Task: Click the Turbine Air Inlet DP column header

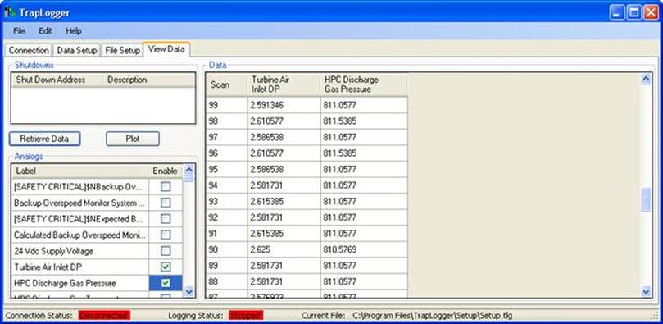Action: pyautogui.click(x=284, y=84)
